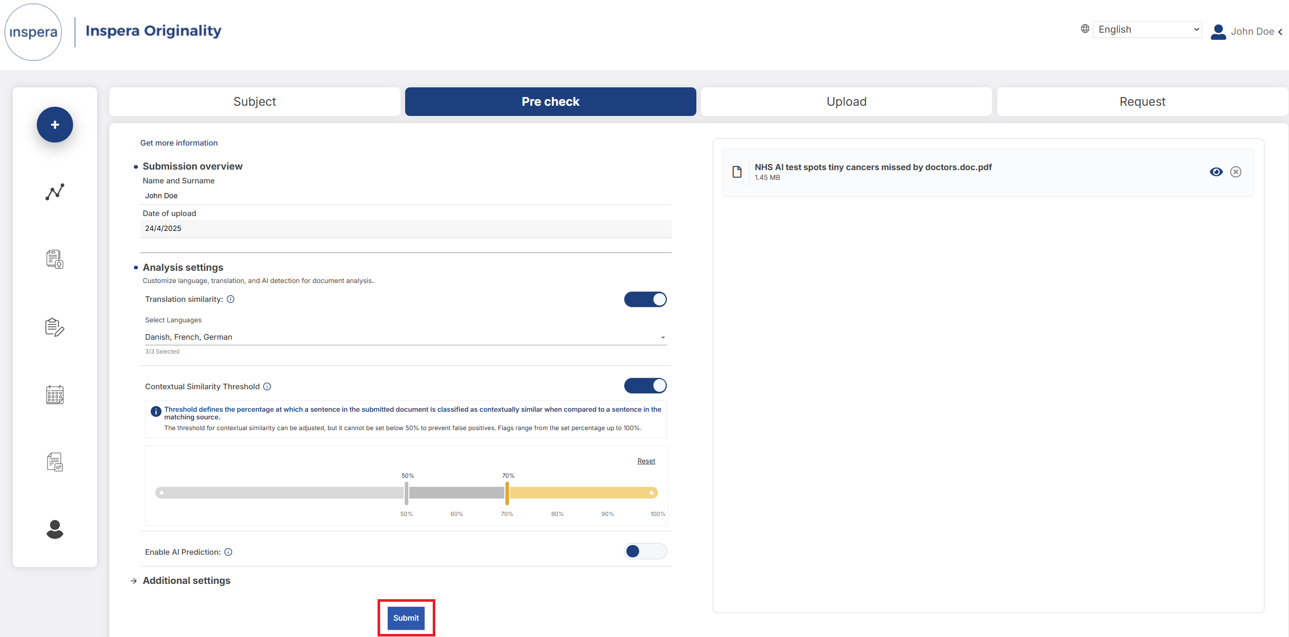Click the Submit button

[406, 618]
